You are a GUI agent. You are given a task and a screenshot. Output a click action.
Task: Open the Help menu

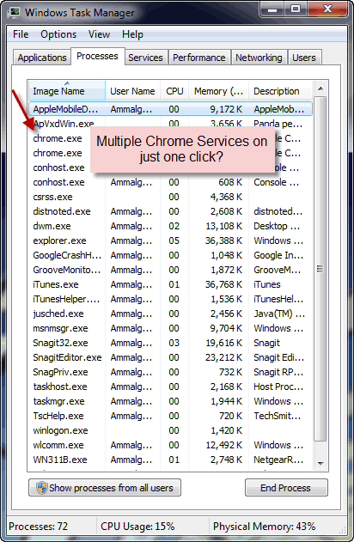pos(132,34)
